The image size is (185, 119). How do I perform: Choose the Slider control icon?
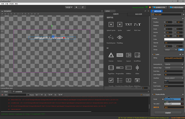click(137, 68)
